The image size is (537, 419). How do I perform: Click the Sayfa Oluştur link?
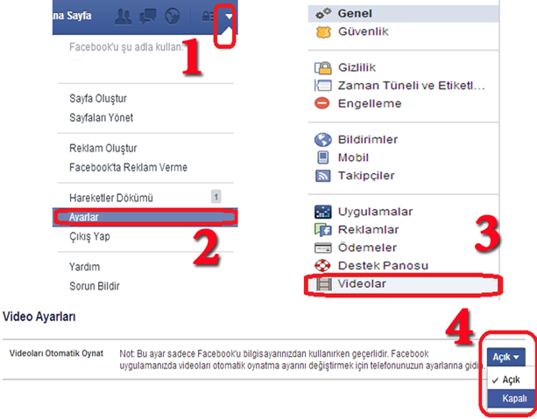[98, 99]
